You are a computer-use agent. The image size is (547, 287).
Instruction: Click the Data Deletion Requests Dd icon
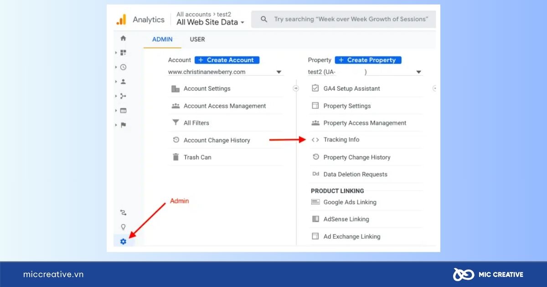tap(315, 174)
